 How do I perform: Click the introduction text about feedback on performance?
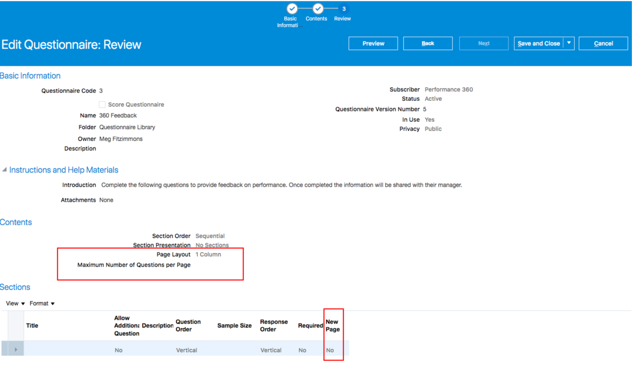click(x=281, y=185)
